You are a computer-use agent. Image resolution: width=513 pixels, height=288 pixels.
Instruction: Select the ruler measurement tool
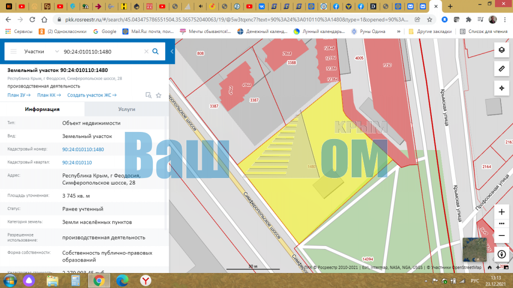(x=501, y=69)
